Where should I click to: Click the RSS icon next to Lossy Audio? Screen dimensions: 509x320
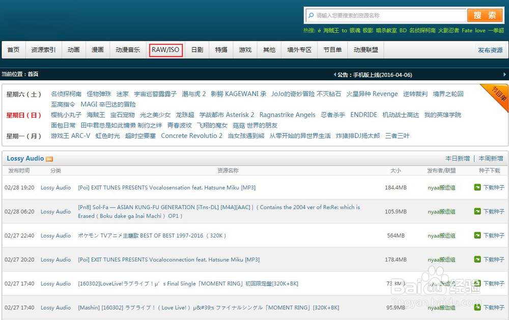(x=49, y=159)
